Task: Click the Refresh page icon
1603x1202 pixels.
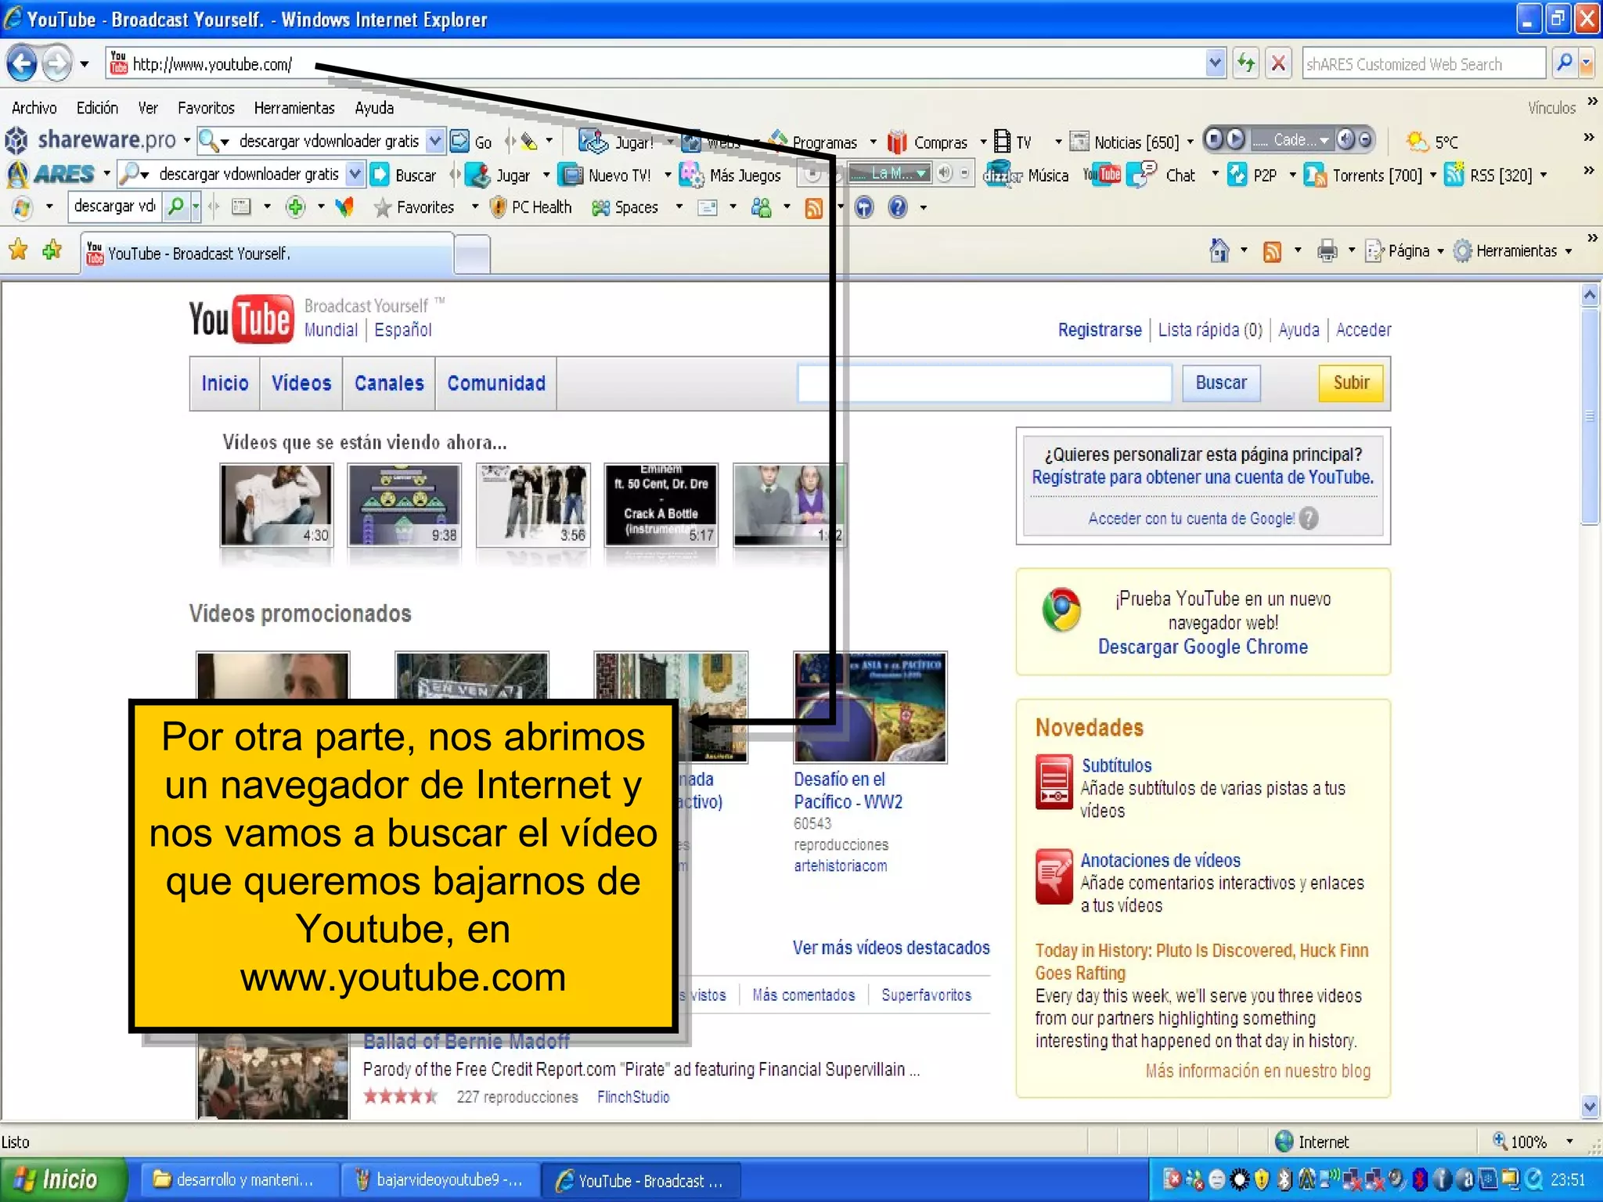Action: [1245, 63]
